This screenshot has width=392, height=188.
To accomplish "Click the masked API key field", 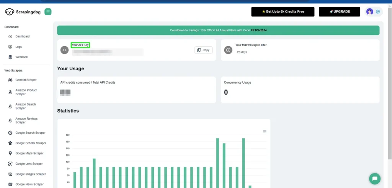I will click(107, 52).
